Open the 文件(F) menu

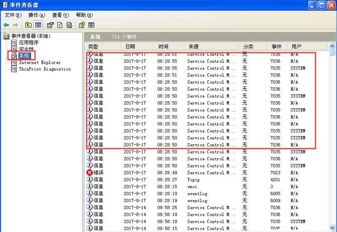click(x=13, y=15)
